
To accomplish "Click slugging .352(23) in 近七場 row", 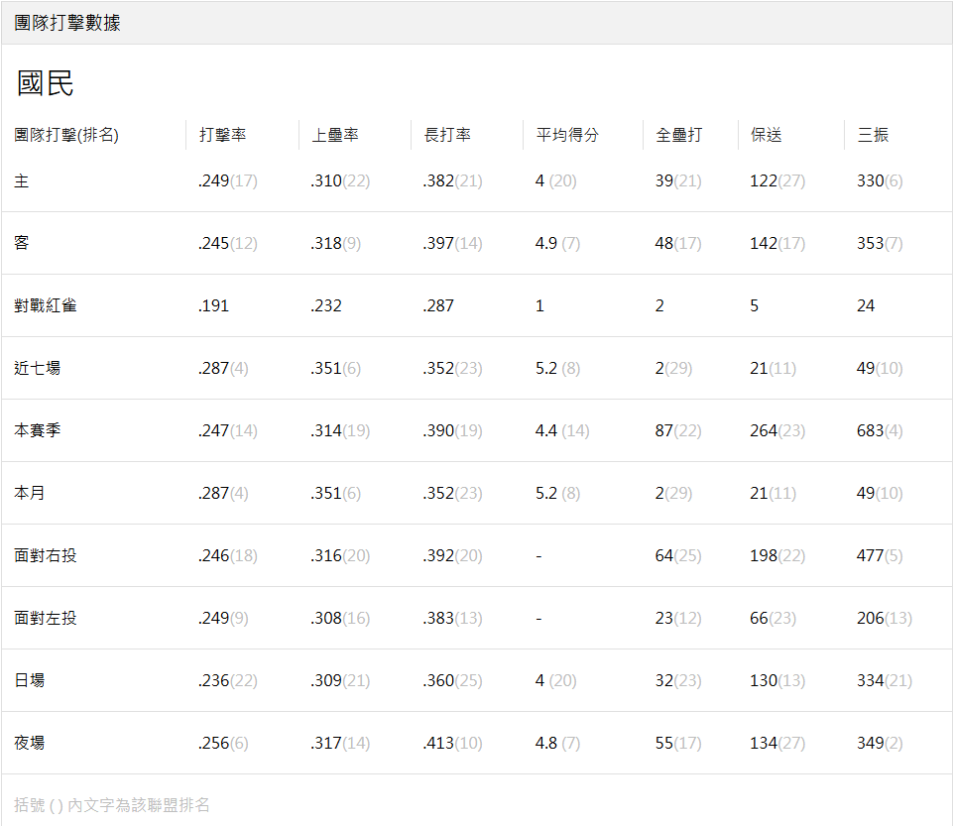I will pos(453,368).
